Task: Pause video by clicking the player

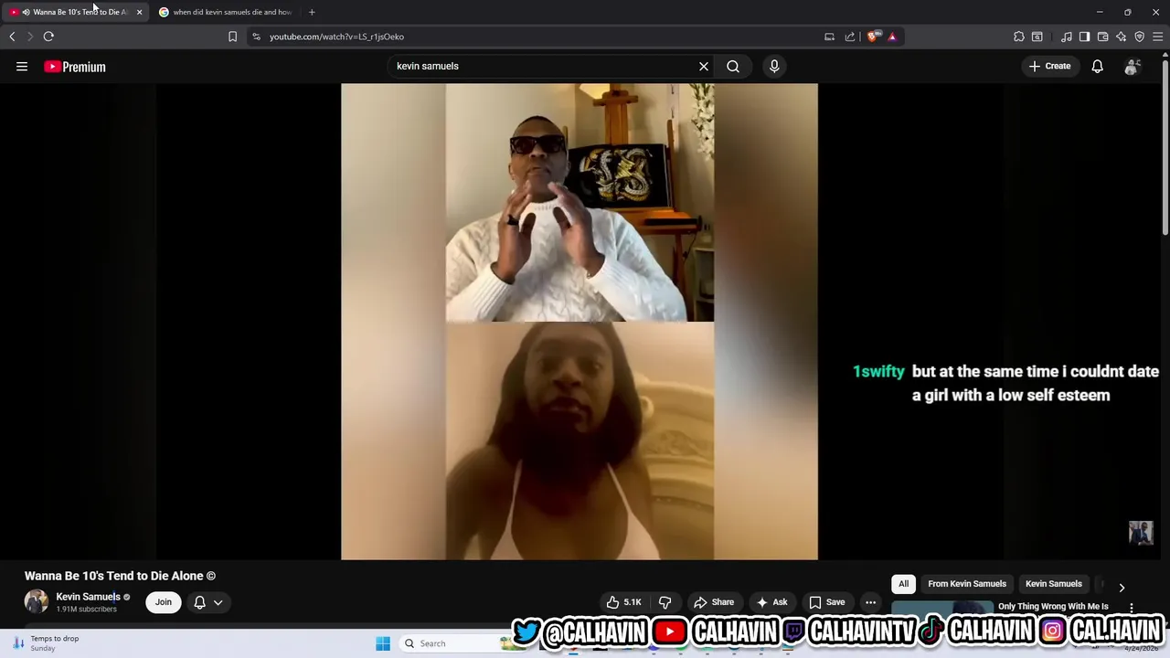Action: tap(580, 322)
